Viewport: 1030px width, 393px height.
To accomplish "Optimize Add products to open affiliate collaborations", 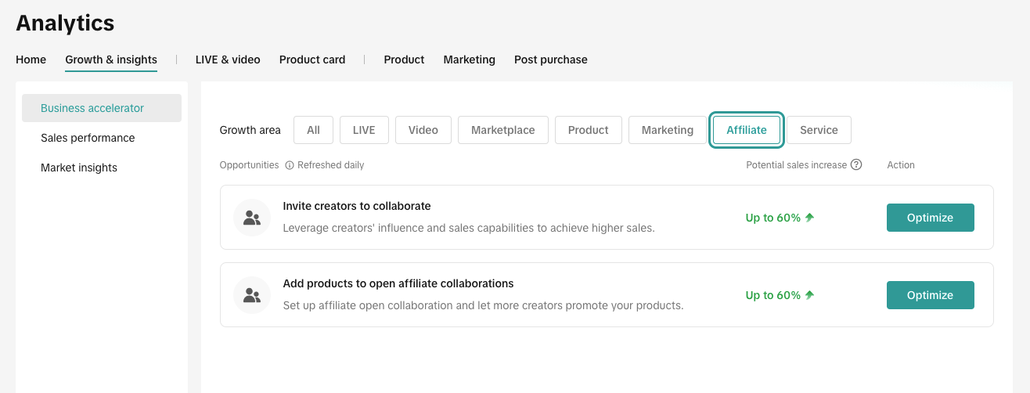I will click(930, 295).
